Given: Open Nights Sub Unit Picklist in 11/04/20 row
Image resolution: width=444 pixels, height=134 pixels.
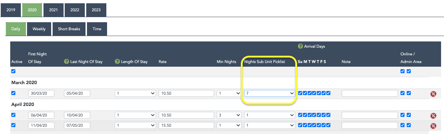Looking at the screenshot, I should [x=270, y=126].
